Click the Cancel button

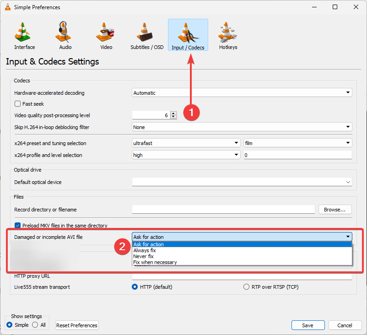(x=345, y=325)
